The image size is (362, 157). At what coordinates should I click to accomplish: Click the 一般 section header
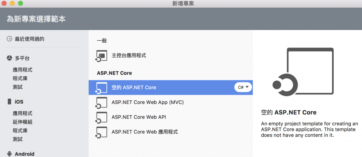[x=101, y=41]
